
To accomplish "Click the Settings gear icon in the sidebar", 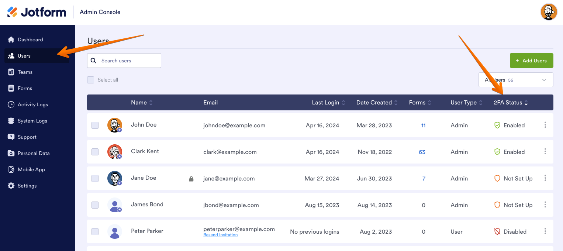I will click(11, 186).
